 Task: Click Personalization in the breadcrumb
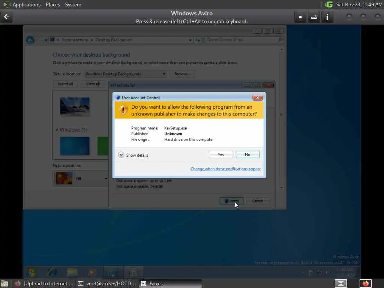[x=75, y=40]
